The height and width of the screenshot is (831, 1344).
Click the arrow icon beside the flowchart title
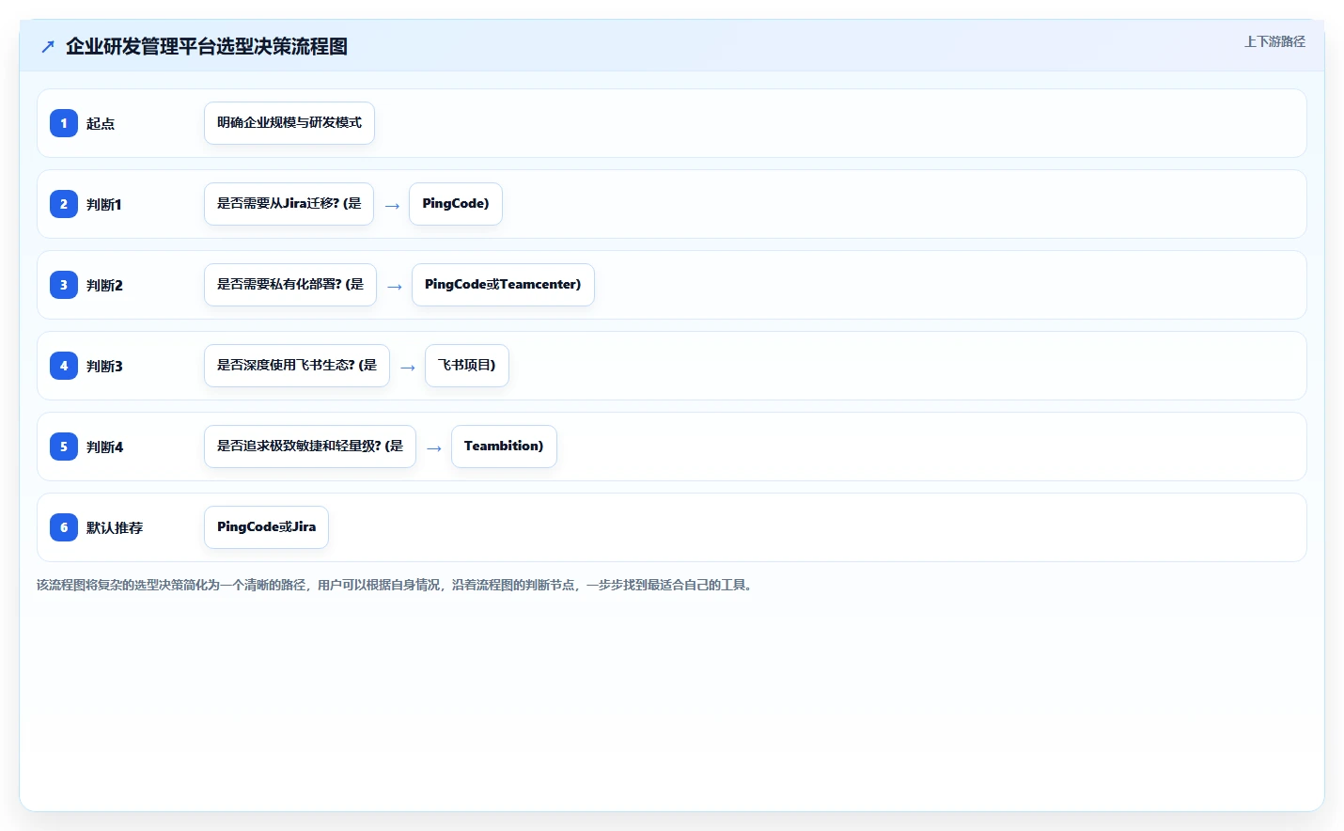point(48,46)
